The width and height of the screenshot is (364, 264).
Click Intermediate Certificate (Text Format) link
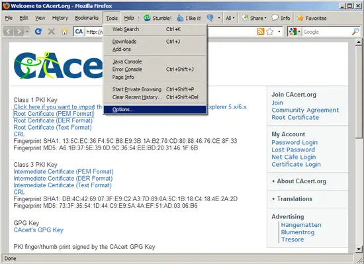pyautogui.click(x=62, y=185)
